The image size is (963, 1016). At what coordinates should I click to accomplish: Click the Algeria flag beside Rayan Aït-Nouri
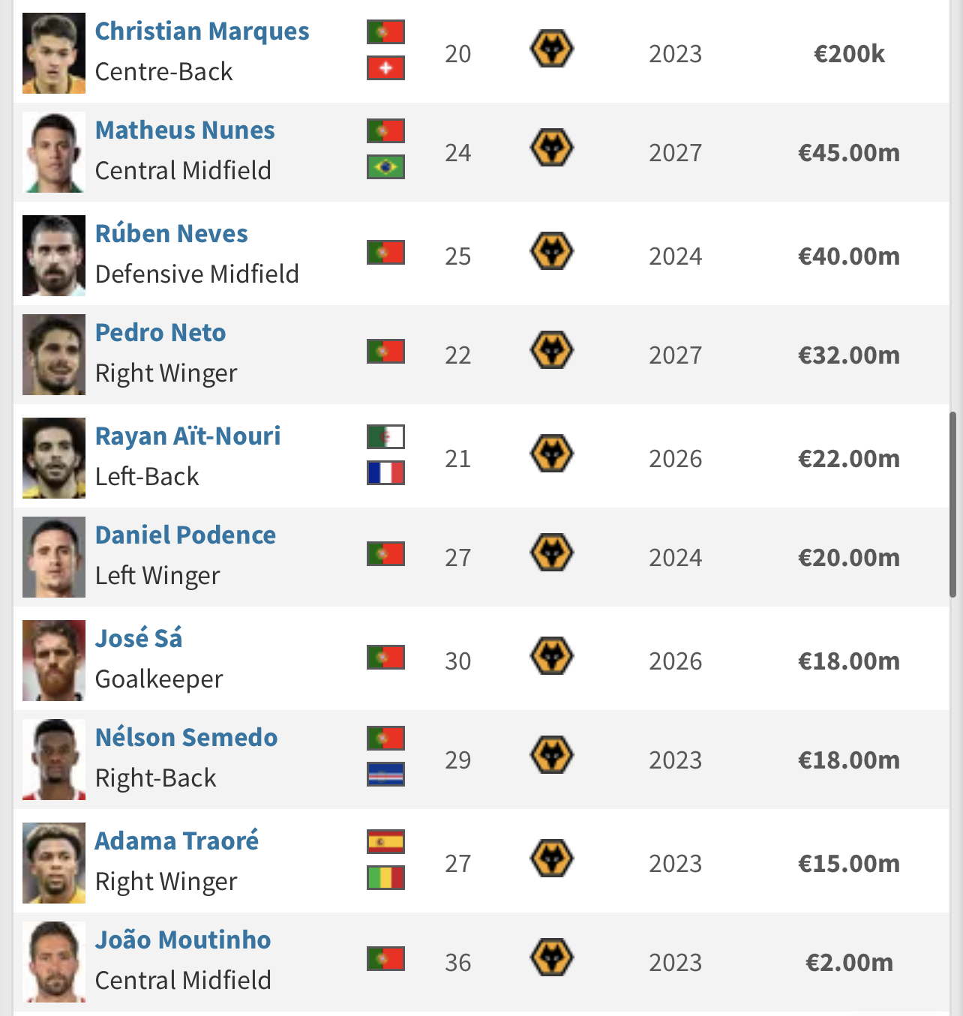tap(385, 437)
